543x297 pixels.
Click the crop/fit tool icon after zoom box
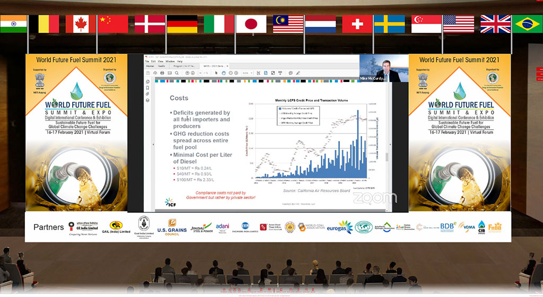click(258, 73)
